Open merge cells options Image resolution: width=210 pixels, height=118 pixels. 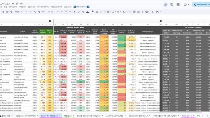(102, 12)
